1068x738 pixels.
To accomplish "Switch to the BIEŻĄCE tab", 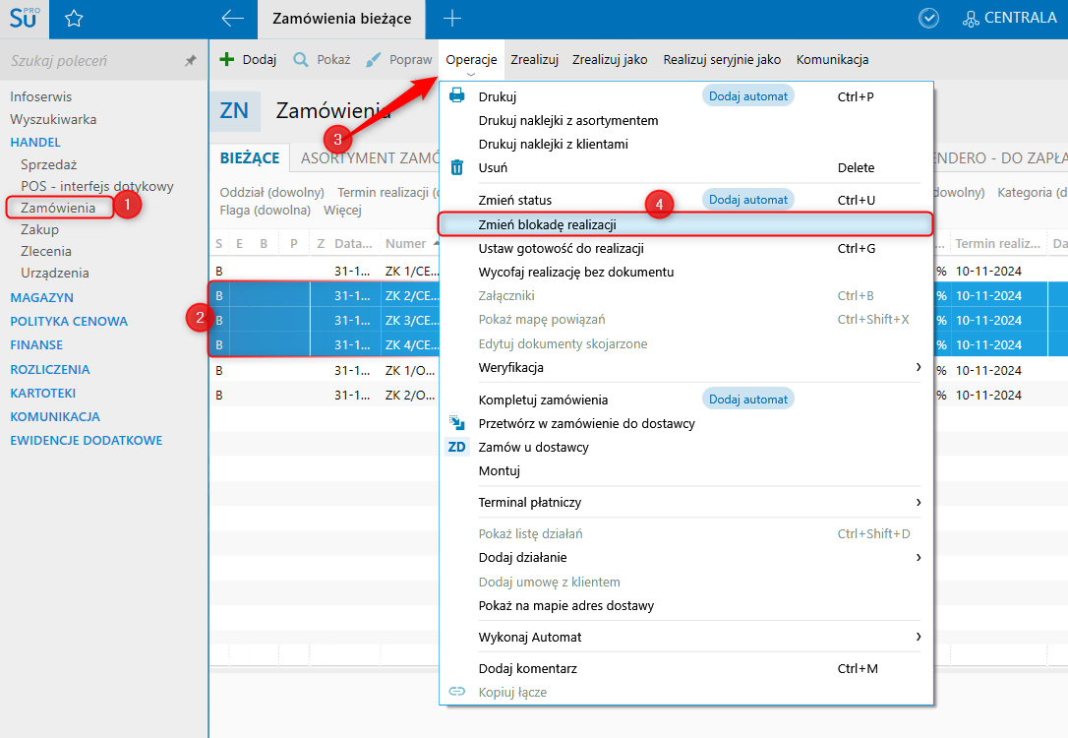I will pos(250,158).
